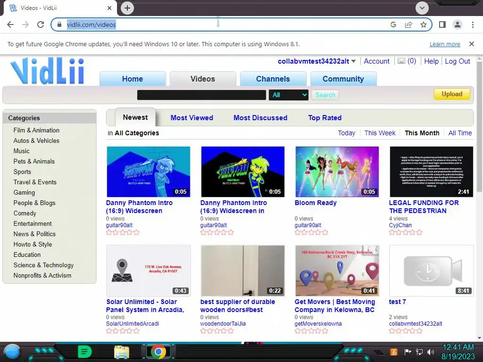Viewport: 483px width, 362px height.
Task: Bookmark this page with the star icon
Action: [x=424, y=25]
